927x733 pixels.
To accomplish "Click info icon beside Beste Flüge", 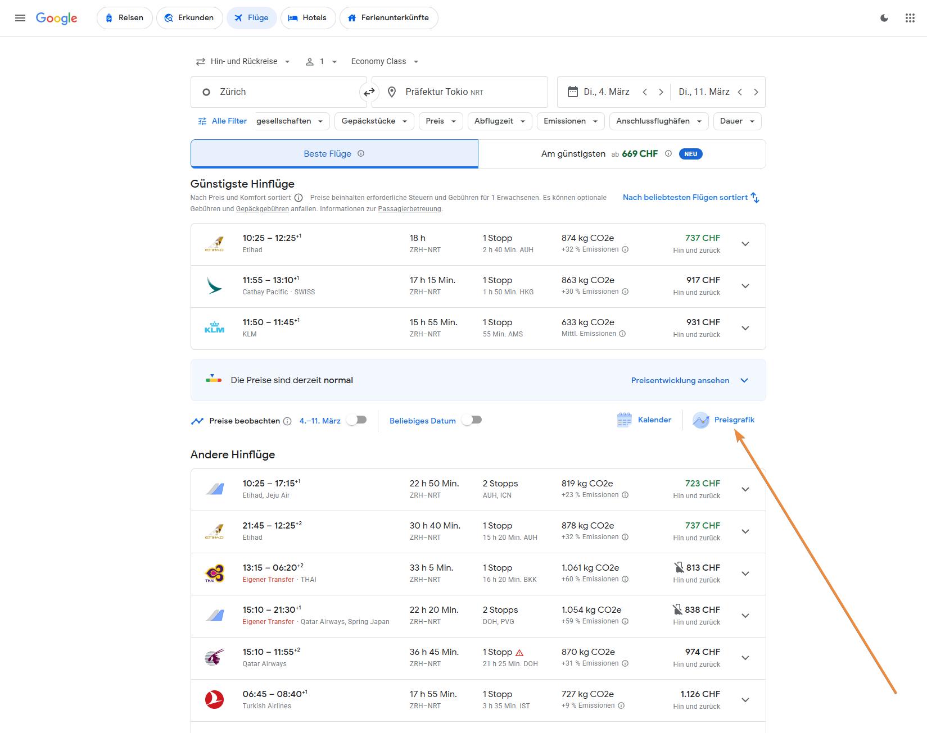I will 361,153.
